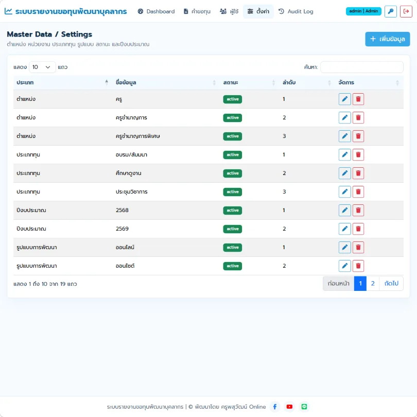
Task: Delete the ศึกษาดูงาน row with trash icon
Action: tap(358, 173)
